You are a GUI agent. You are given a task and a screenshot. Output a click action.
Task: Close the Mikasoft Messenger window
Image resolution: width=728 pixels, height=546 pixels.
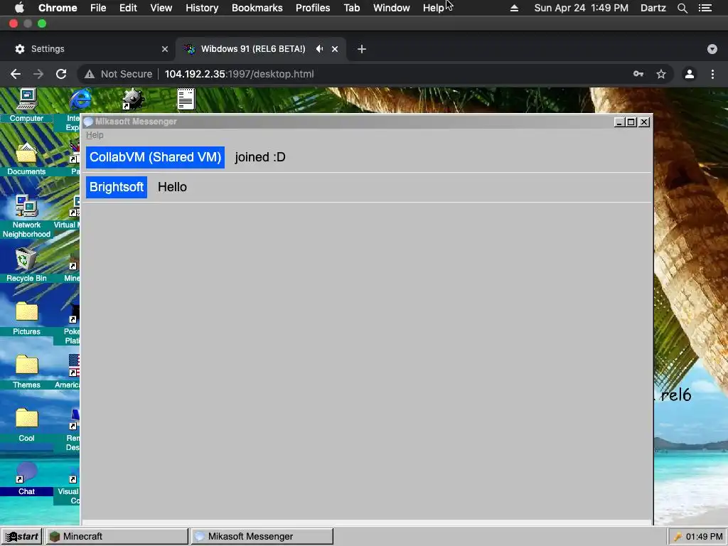tap(644, 122)
